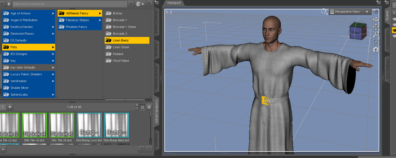The height and width of the screenshot is (158, 396).
Task: Click the minus button at bottom left
Action: (3, 149)
